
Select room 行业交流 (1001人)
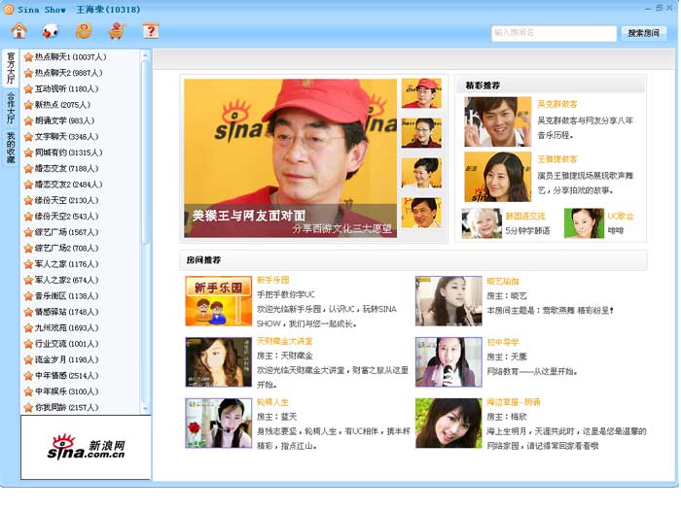66,344
